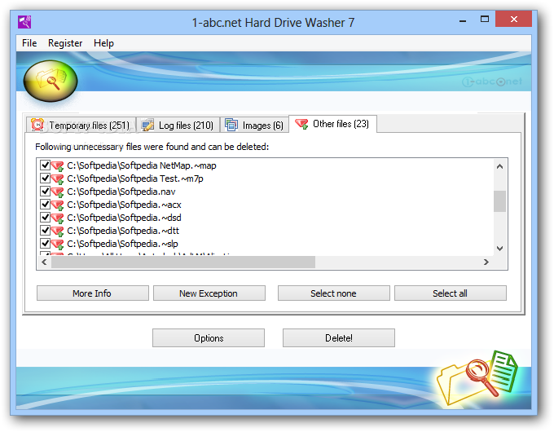Click the red funnel icon on Other files tab
Screen dimensions: 554x432
click(301, 124)
